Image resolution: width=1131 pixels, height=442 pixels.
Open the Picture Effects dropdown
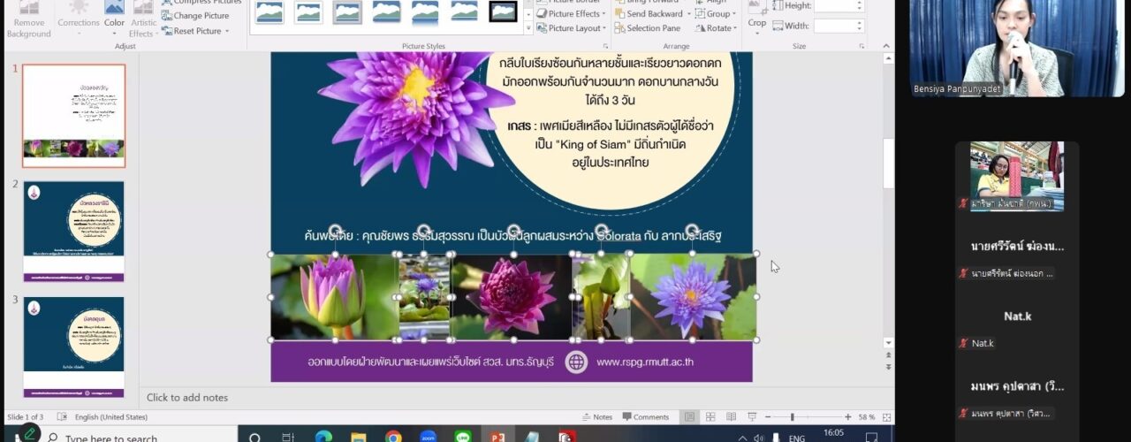(572, 14)
